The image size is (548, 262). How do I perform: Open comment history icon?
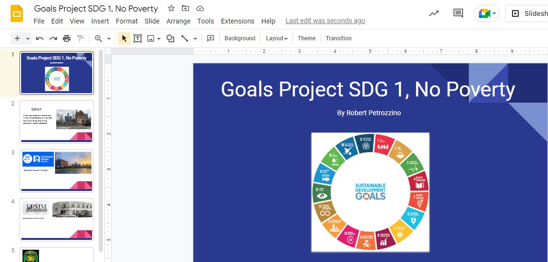[458, 13]
